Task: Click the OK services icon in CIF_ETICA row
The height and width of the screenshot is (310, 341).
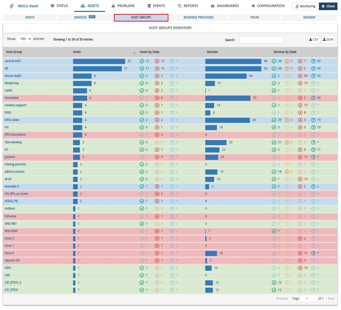Action: point(274,290)
